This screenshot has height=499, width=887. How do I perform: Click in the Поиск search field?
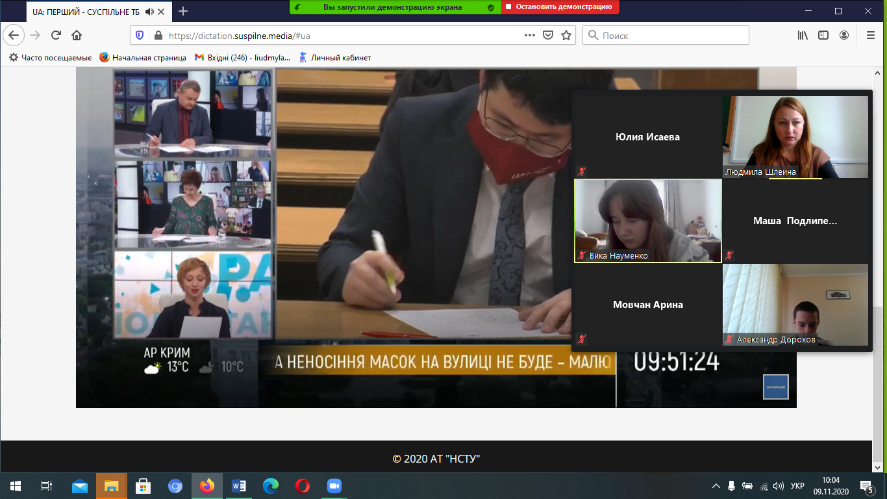click(x=672, y=35)
